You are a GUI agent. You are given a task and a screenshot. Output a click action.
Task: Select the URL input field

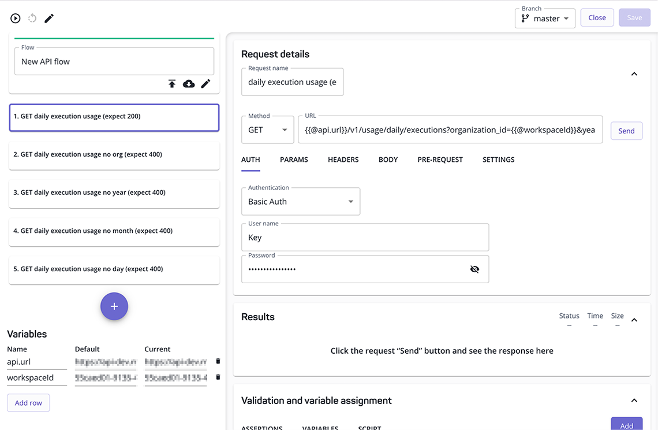(450, 129)
